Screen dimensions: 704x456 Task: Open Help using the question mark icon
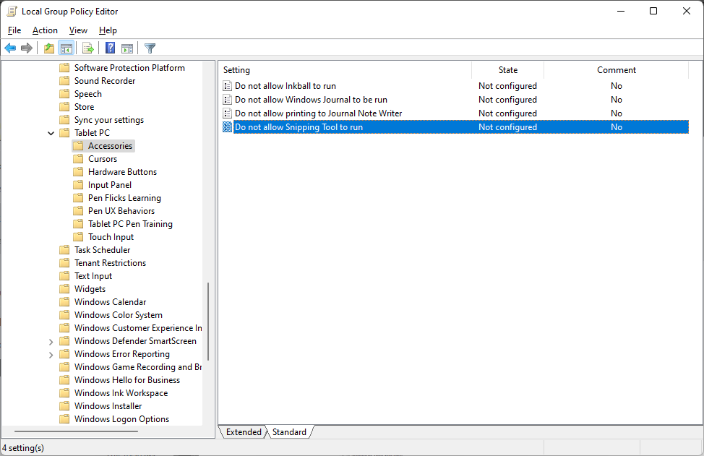[x=110, y=48]
